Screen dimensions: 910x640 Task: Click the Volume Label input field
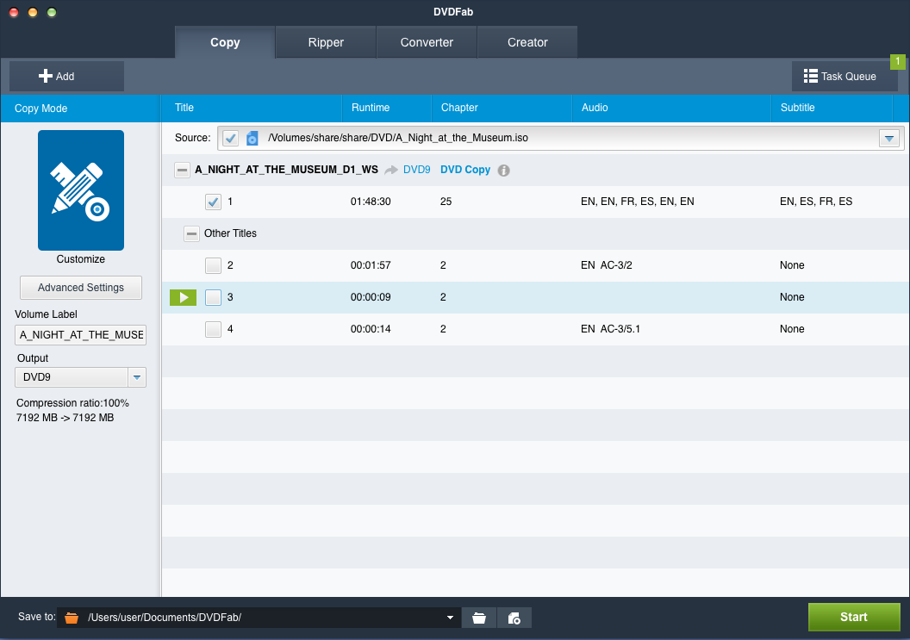[81, 335]
